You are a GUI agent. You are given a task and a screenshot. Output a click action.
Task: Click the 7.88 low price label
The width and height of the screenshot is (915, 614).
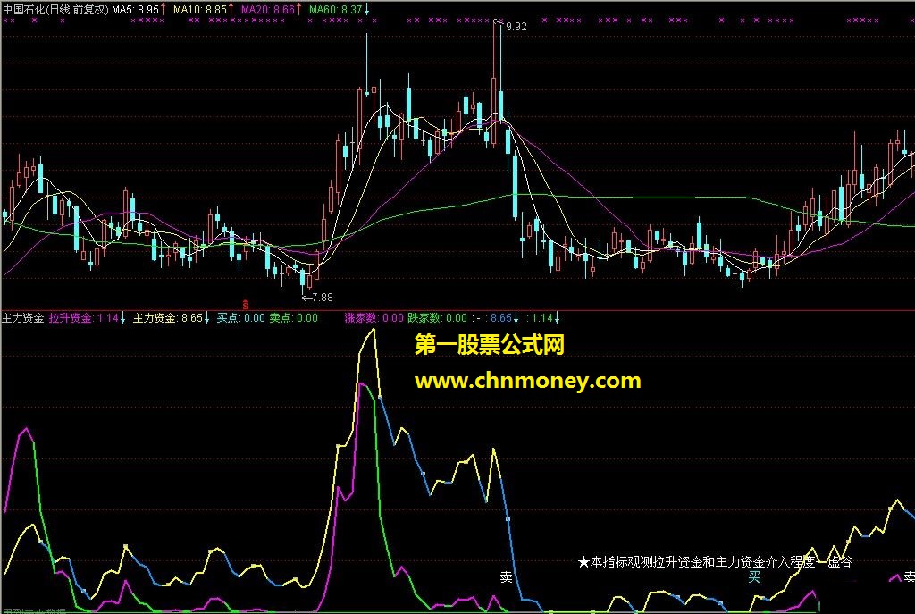tap(322, 297)
